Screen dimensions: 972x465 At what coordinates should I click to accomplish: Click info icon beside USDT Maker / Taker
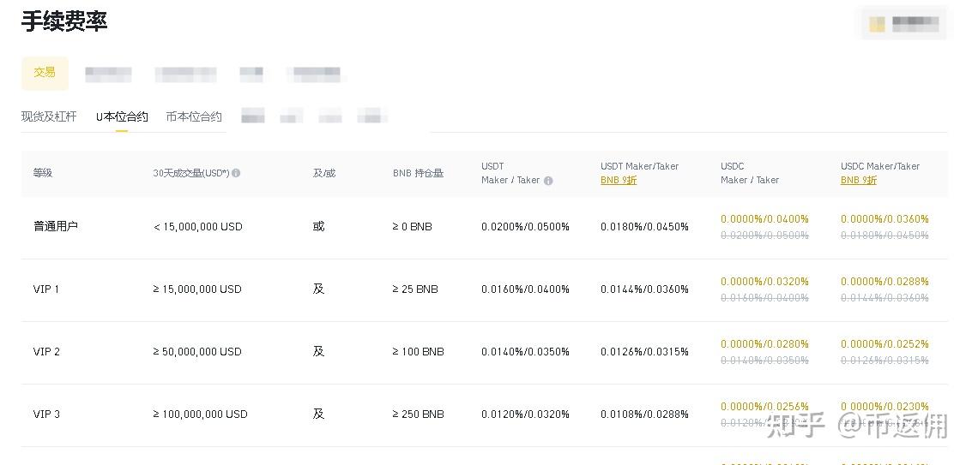click(548, 181)
